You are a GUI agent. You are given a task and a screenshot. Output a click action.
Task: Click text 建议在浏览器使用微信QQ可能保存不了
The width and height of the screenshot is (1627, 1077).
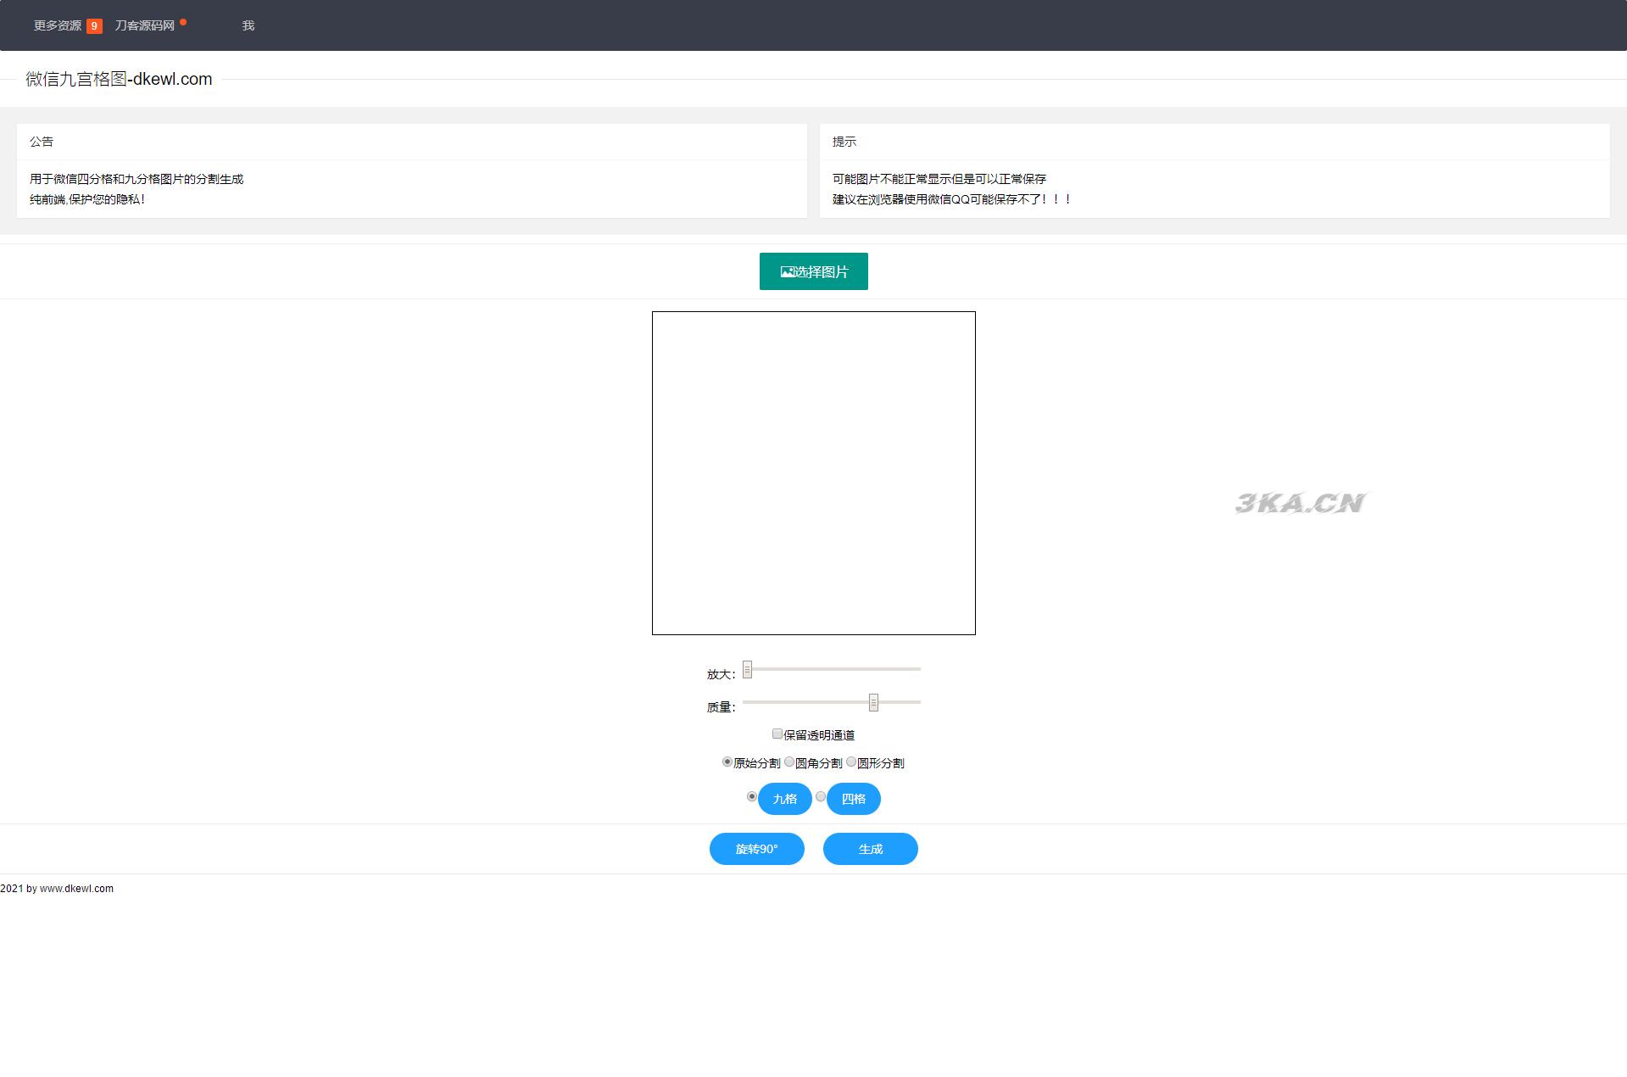[952, 199]
